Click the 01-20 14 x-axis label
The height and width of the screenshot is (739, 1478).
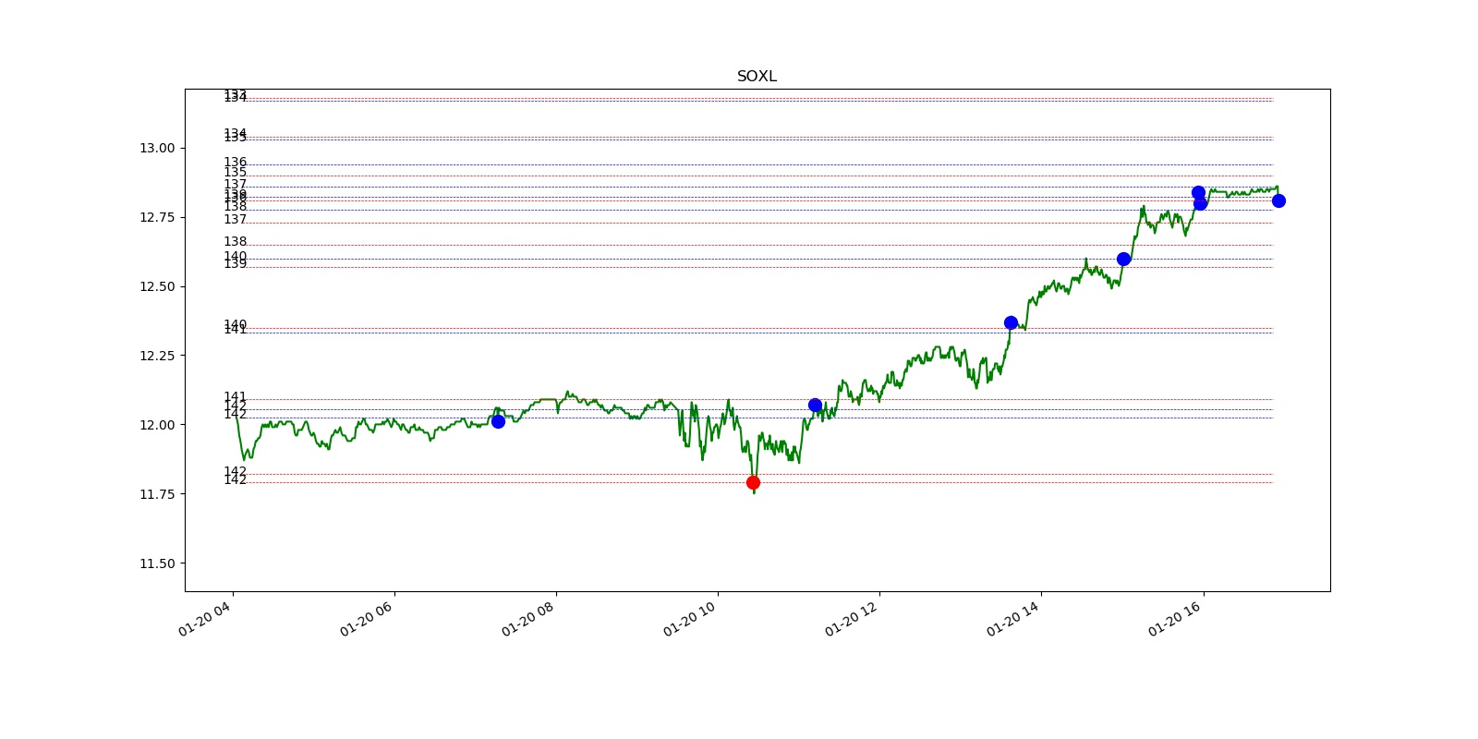[x=1012, y=619]
